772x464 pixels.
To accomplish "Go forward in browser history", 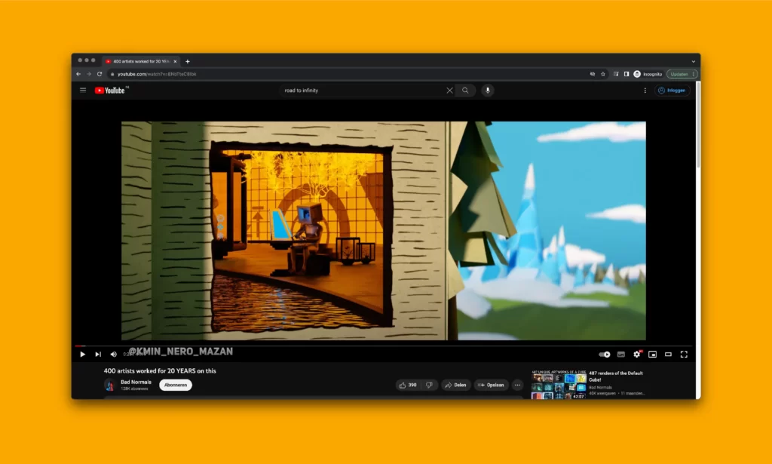I will coord(89,75).
